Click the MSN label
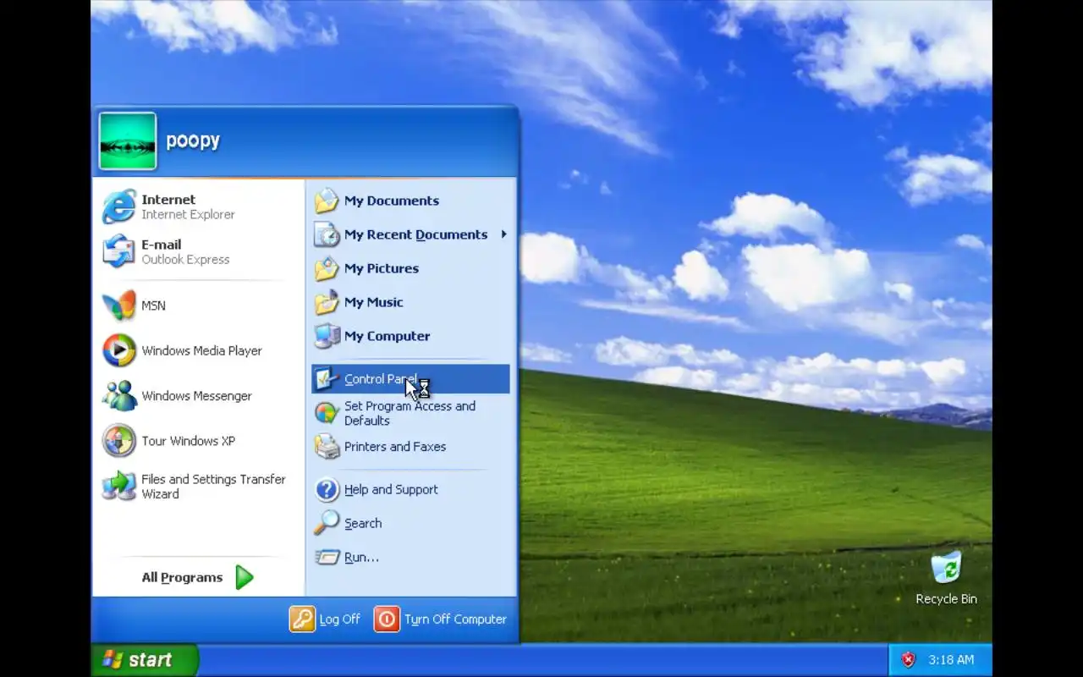Viewport: 1083px width, 677px height. pyautogui.click(x=153, y=305)
